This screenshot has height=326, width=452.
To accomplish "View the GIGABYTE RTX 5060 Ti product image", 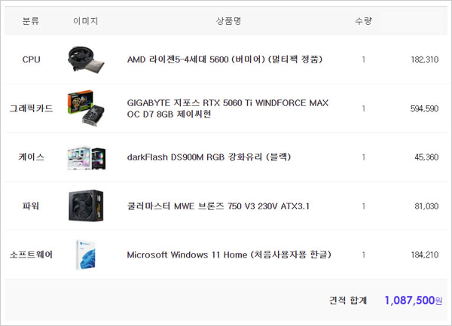I will pyautogui.click(x=86, y=108).
